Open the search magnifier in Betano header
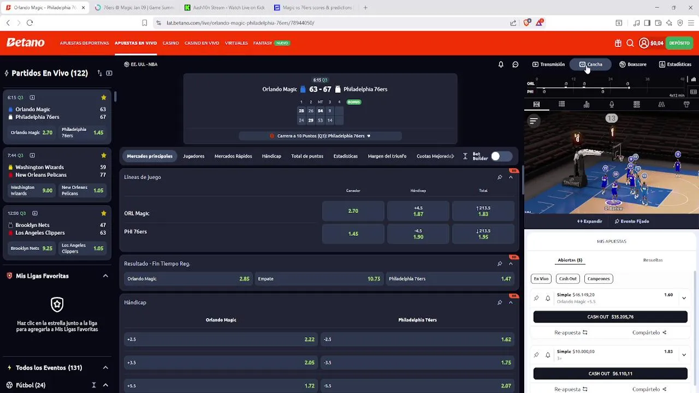Screen dimensions: 699x393 pos(630,43)
